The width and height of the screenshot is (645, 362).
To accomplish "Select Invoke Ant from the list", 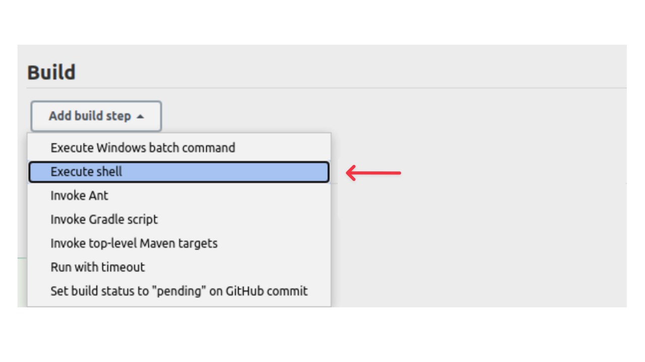I will coord(79,196).
